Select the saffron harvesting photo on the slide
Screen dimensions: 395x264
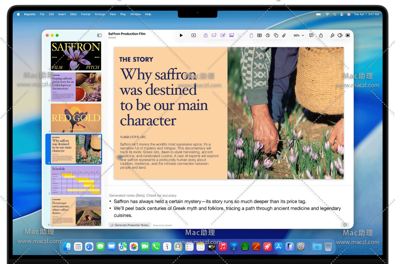click(286, 113)
